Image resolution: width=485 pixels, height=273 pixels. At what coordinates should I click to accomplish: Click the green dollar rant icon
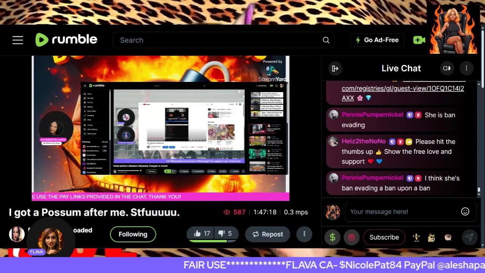point(332,237)
